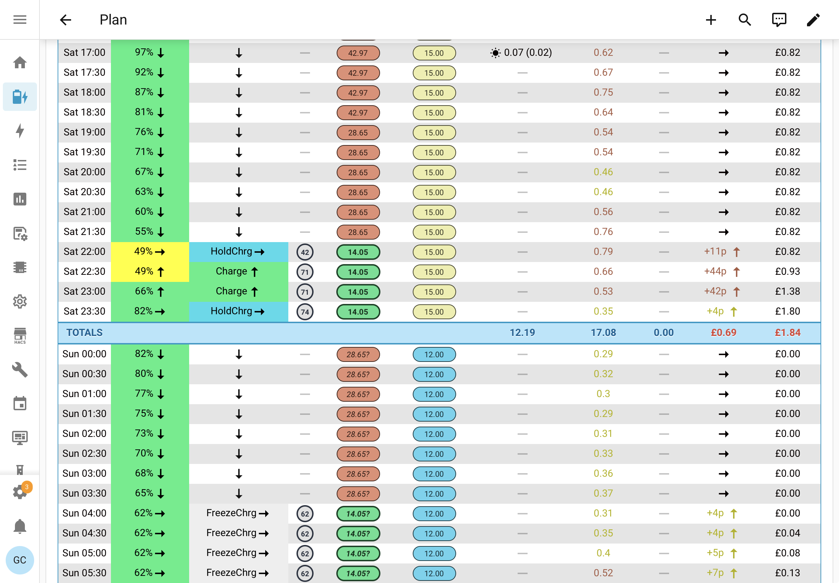This screenshot has height=583, width=839.
Task: Select the battery charging sidebar icon
Action: point(20,97)
